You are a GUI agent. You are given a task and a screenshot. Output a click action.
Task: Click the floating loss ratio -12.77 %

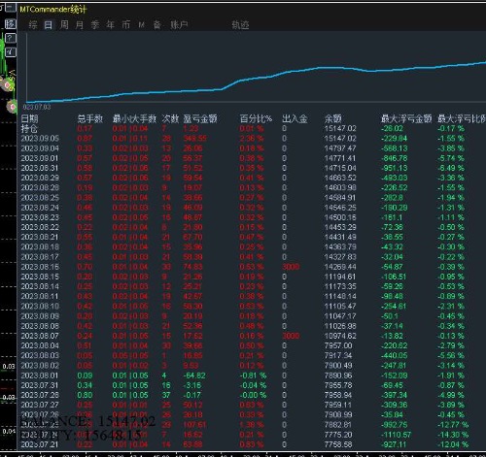coord(453,425)
